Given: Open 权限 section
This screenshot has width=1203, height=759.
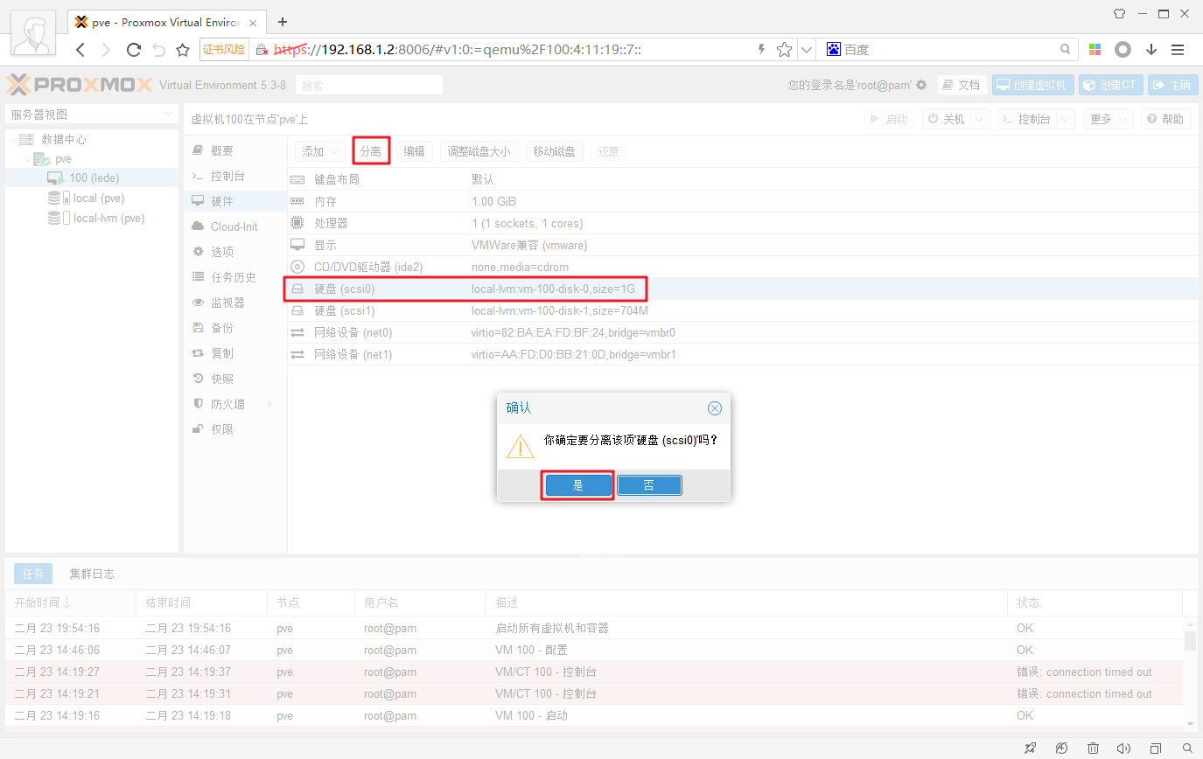Looking at the screenshot, I should (235, 429).
